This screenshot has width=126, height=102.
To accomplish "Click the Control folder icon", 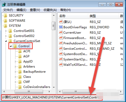I will (15, 46).
